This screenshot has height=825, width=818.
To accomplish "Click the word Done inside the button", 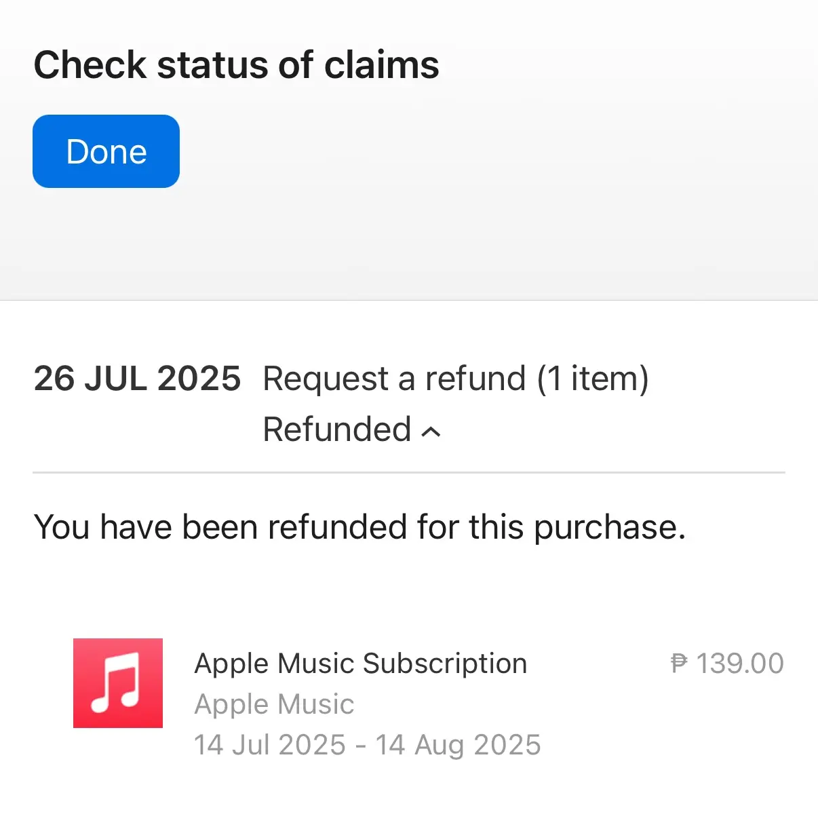I will coord(106,152).
